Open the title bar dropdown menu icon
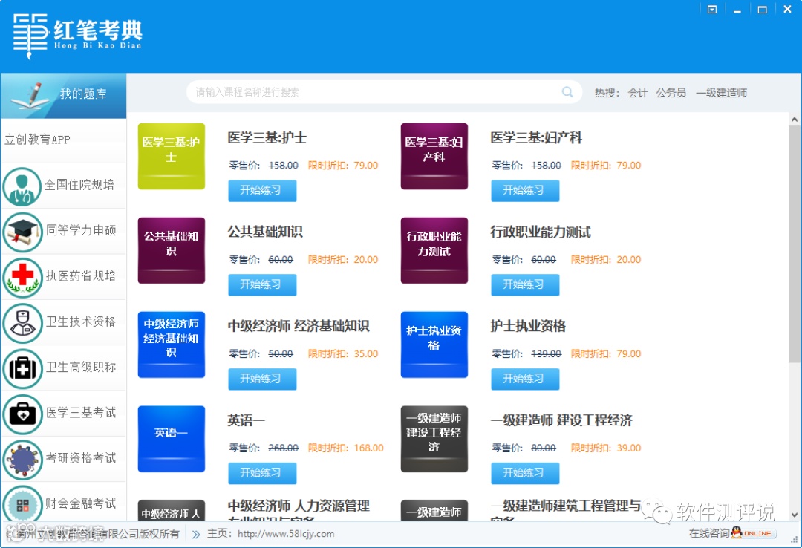The height and width of the screenshot is (548, 802). (712, 10)
